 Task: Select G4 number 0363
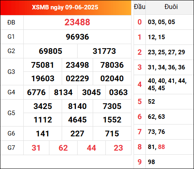[x=118, y=92]
